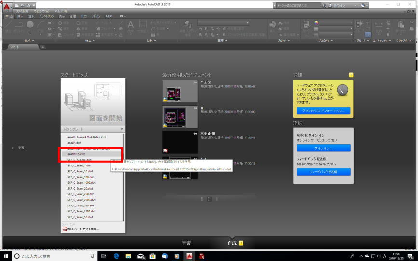This screenshot has height=261, width=418.
Task: Click the binoculars search icon in title bar
Action: (324, 5)
